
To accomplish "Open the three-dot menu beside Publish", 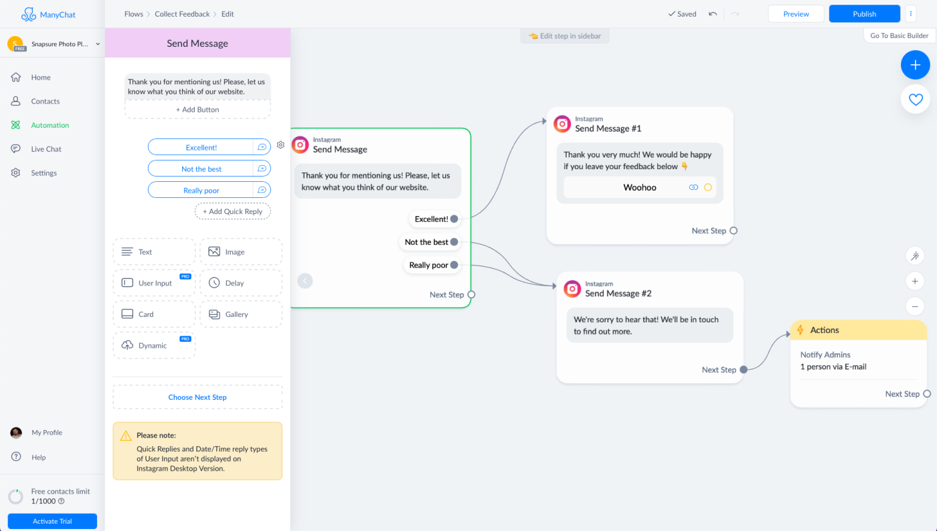I will [910, 13].
